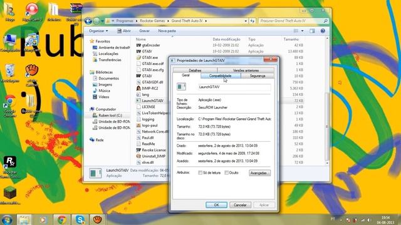Click the change view icon

point(296,31)
